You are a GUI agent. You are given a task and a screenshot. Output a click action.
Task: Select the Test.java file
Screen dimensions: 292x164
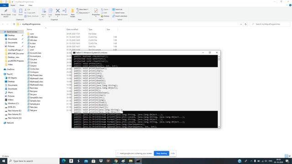coord(33,110)
